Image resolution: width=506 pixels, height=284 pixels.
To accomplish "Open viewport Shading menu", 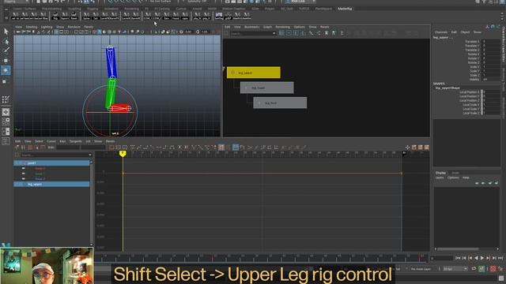I will 32,27.
